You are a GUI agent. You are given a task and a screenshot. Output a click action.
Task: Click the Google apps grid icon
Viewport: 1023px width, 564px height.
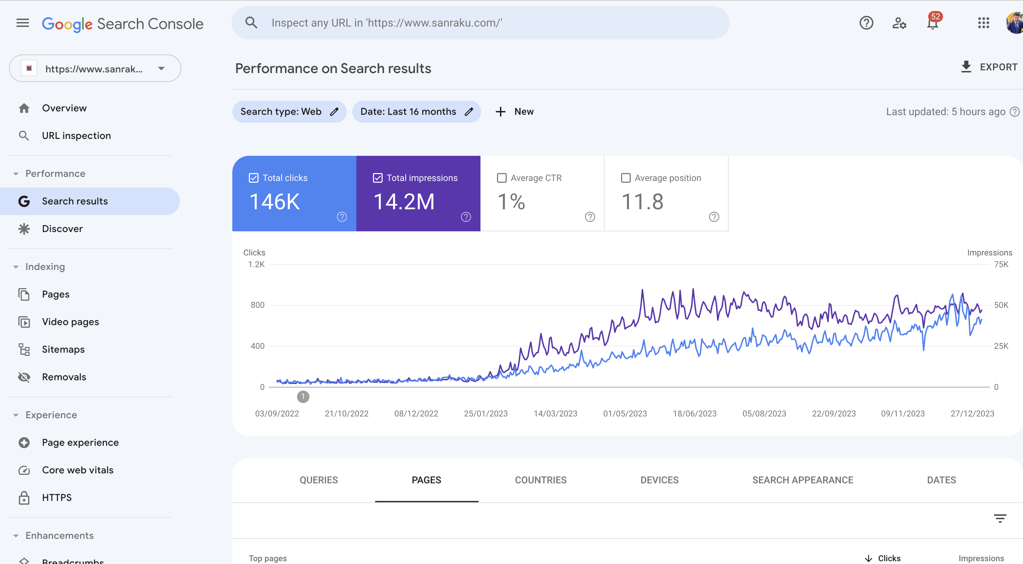pos(983,22)
